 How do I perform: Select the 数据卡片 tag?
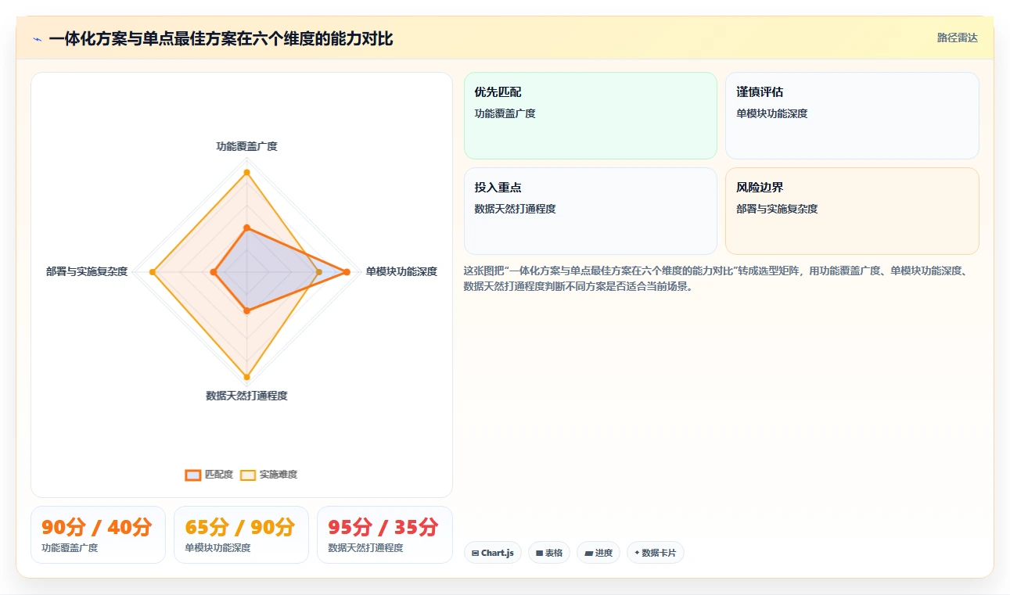[x=656, y=553]
